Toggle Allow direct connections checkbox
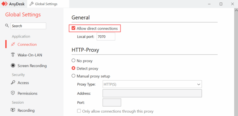This screenshot has width=238, height=116. point(73,28)
